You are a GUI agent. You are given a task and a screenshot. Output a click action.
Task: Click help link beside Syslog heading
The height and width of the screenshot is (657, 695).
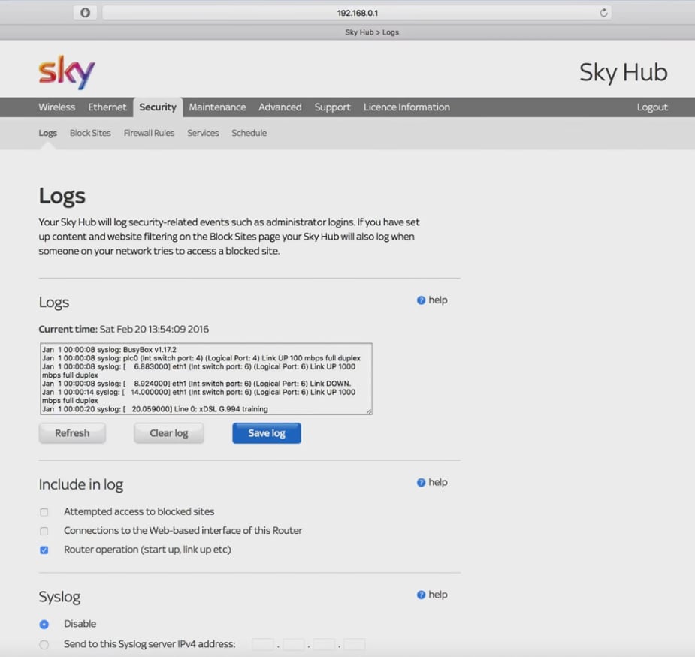438,595
